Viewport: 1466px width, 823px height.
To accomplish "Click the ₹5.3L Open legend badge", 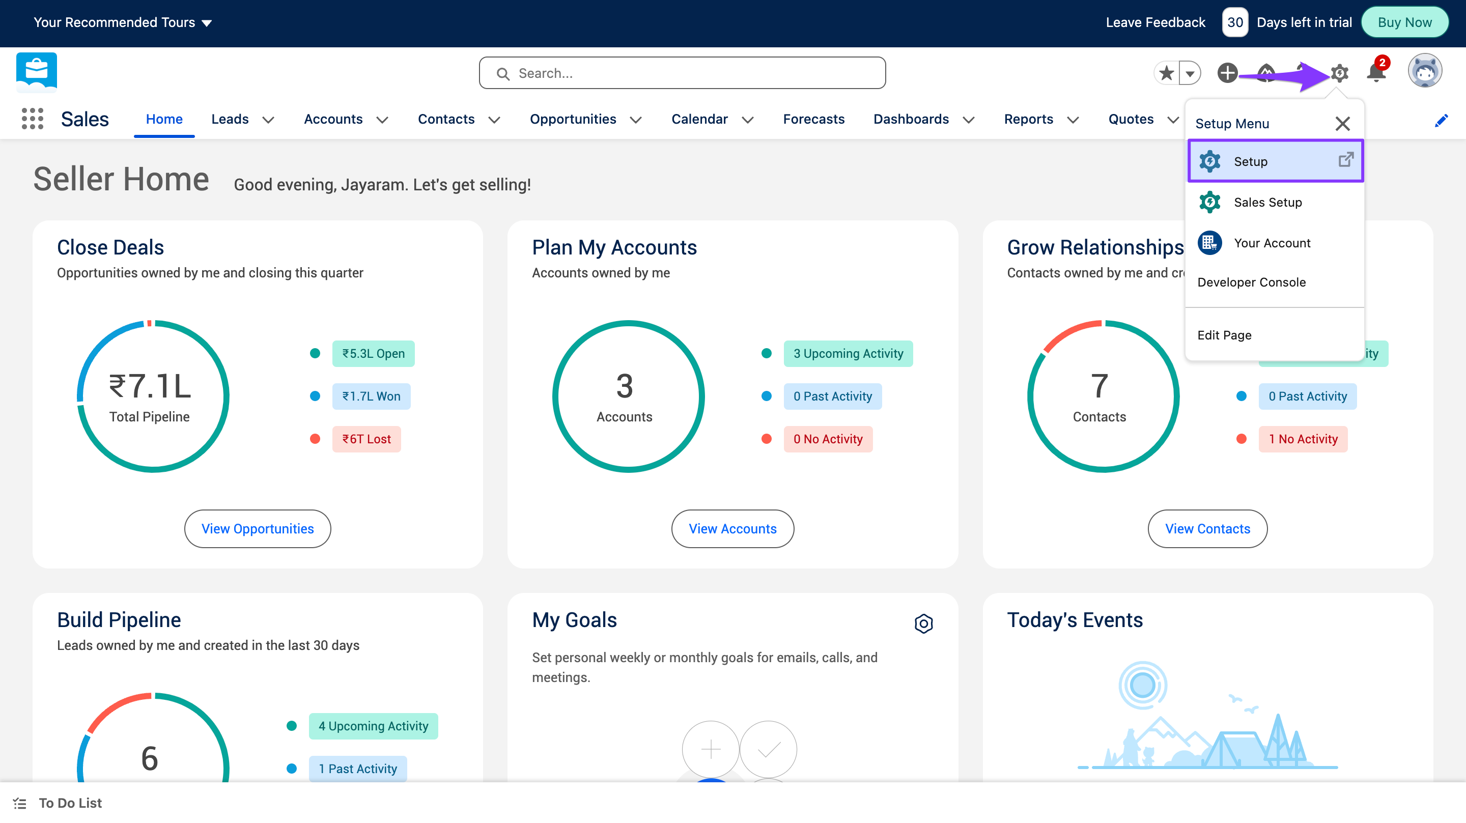I will (x=373, y=353).
